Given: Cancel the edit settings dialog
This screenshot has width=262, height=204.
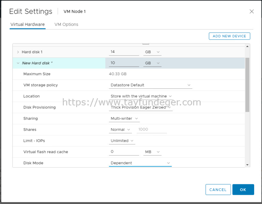Looking at the screenshot, I should click(x=218, y=190).
